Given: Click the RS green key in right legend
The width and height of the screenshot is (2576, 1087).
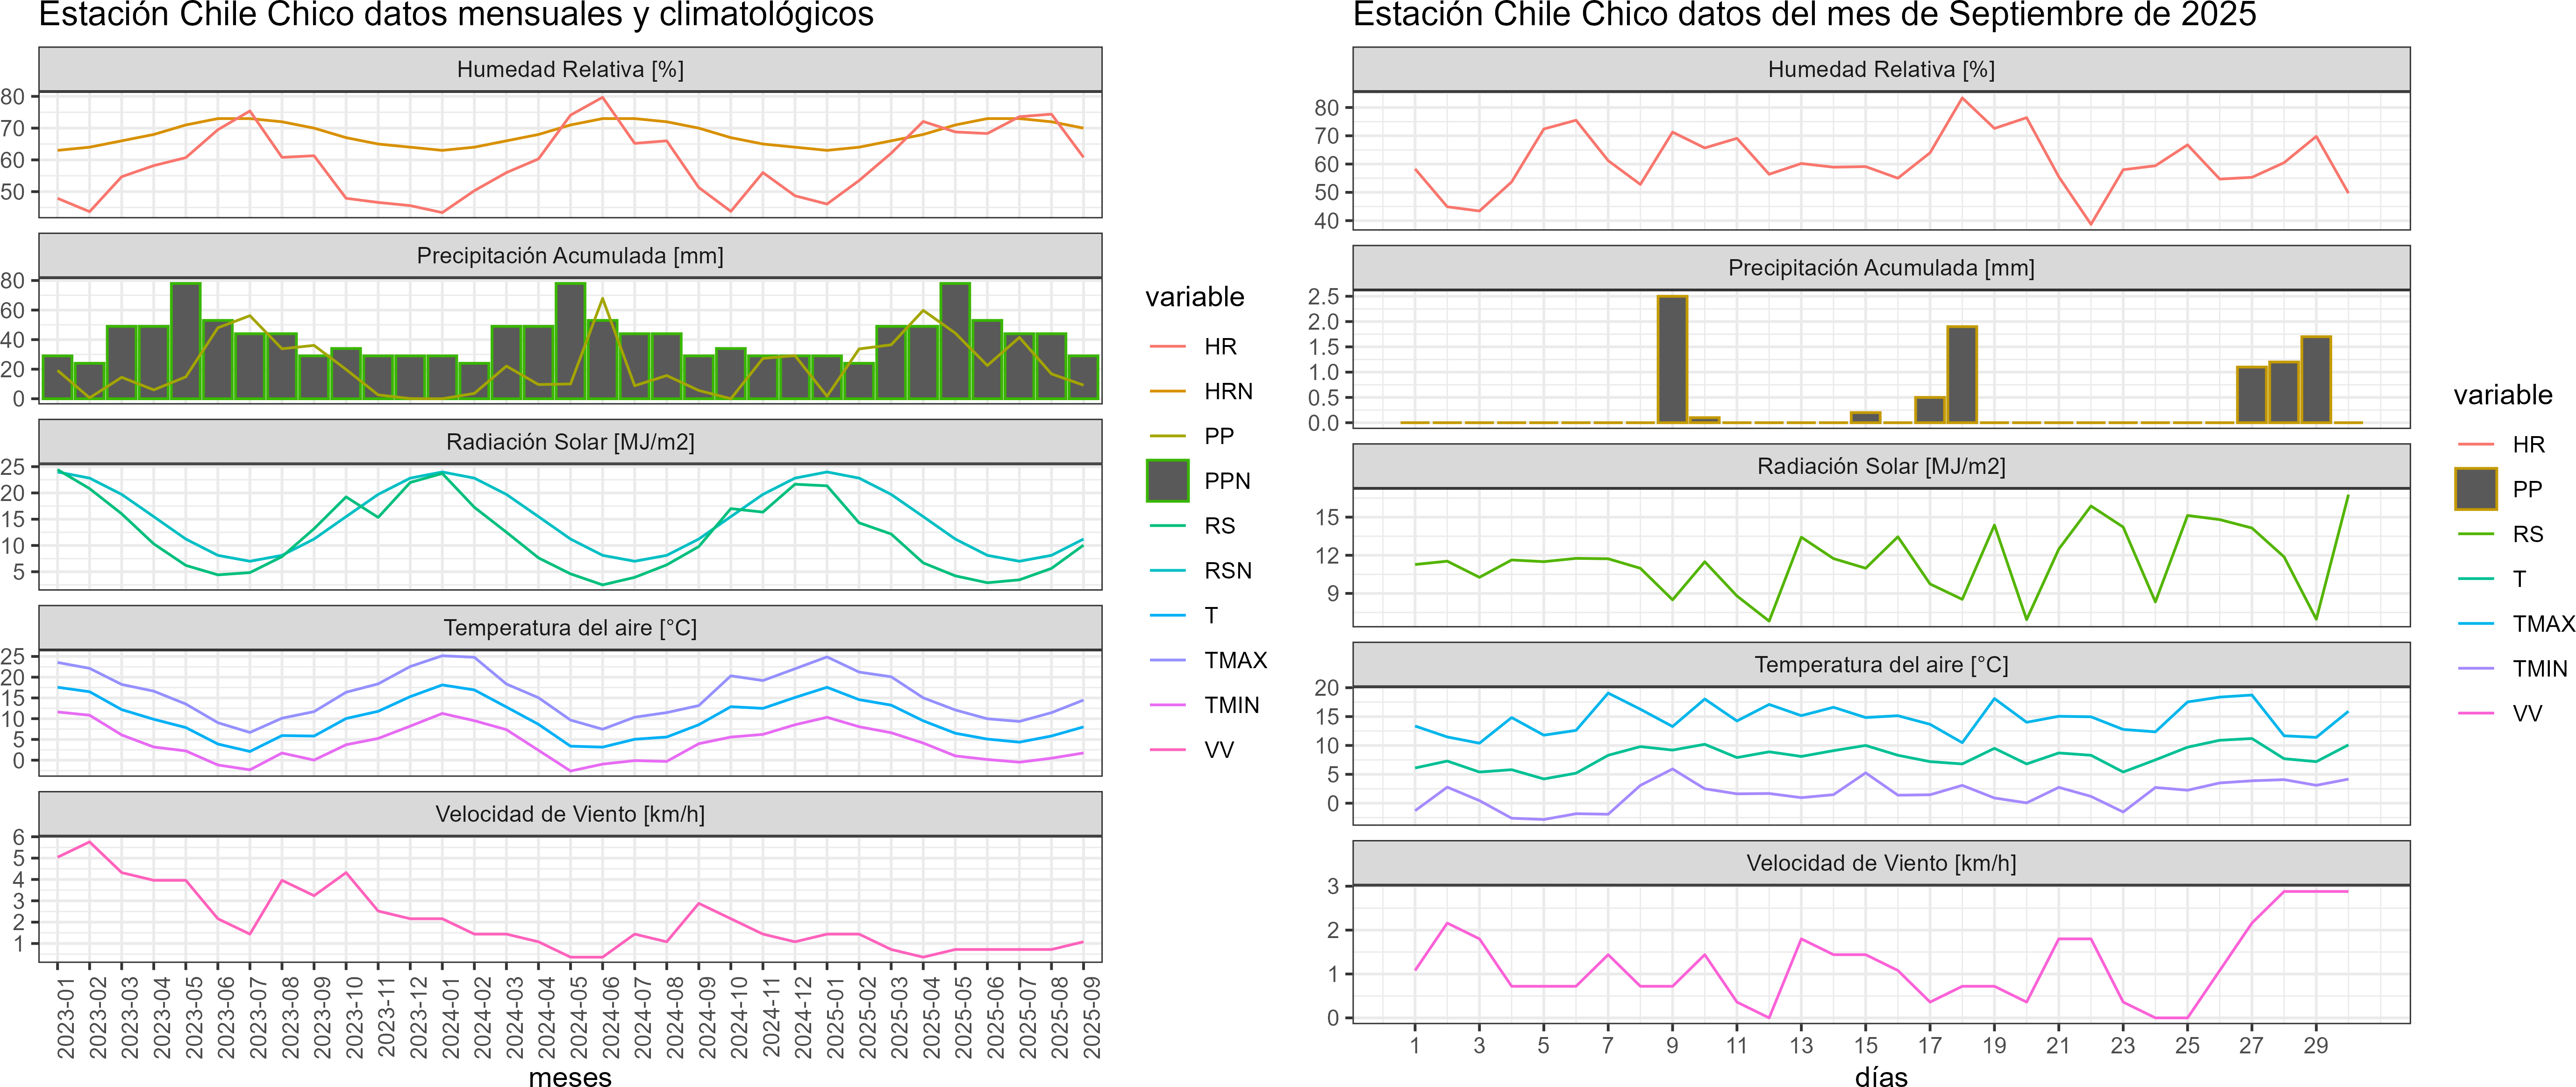Looking at the screenshot, I should (2475, 535).
